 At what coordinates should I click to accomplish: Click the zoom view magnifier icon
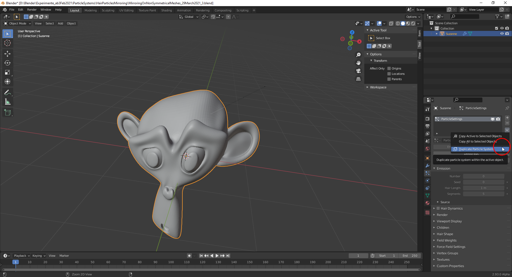pyautogui.click(x=358, y=55)
